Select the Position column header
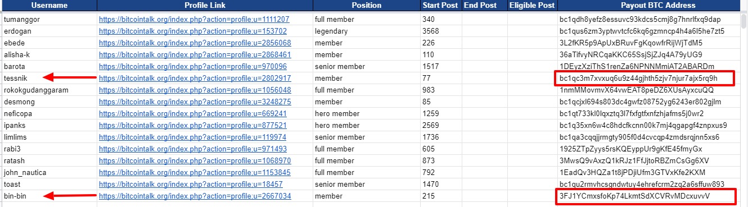The image size is (748, 207). click(x=366, y=6)
